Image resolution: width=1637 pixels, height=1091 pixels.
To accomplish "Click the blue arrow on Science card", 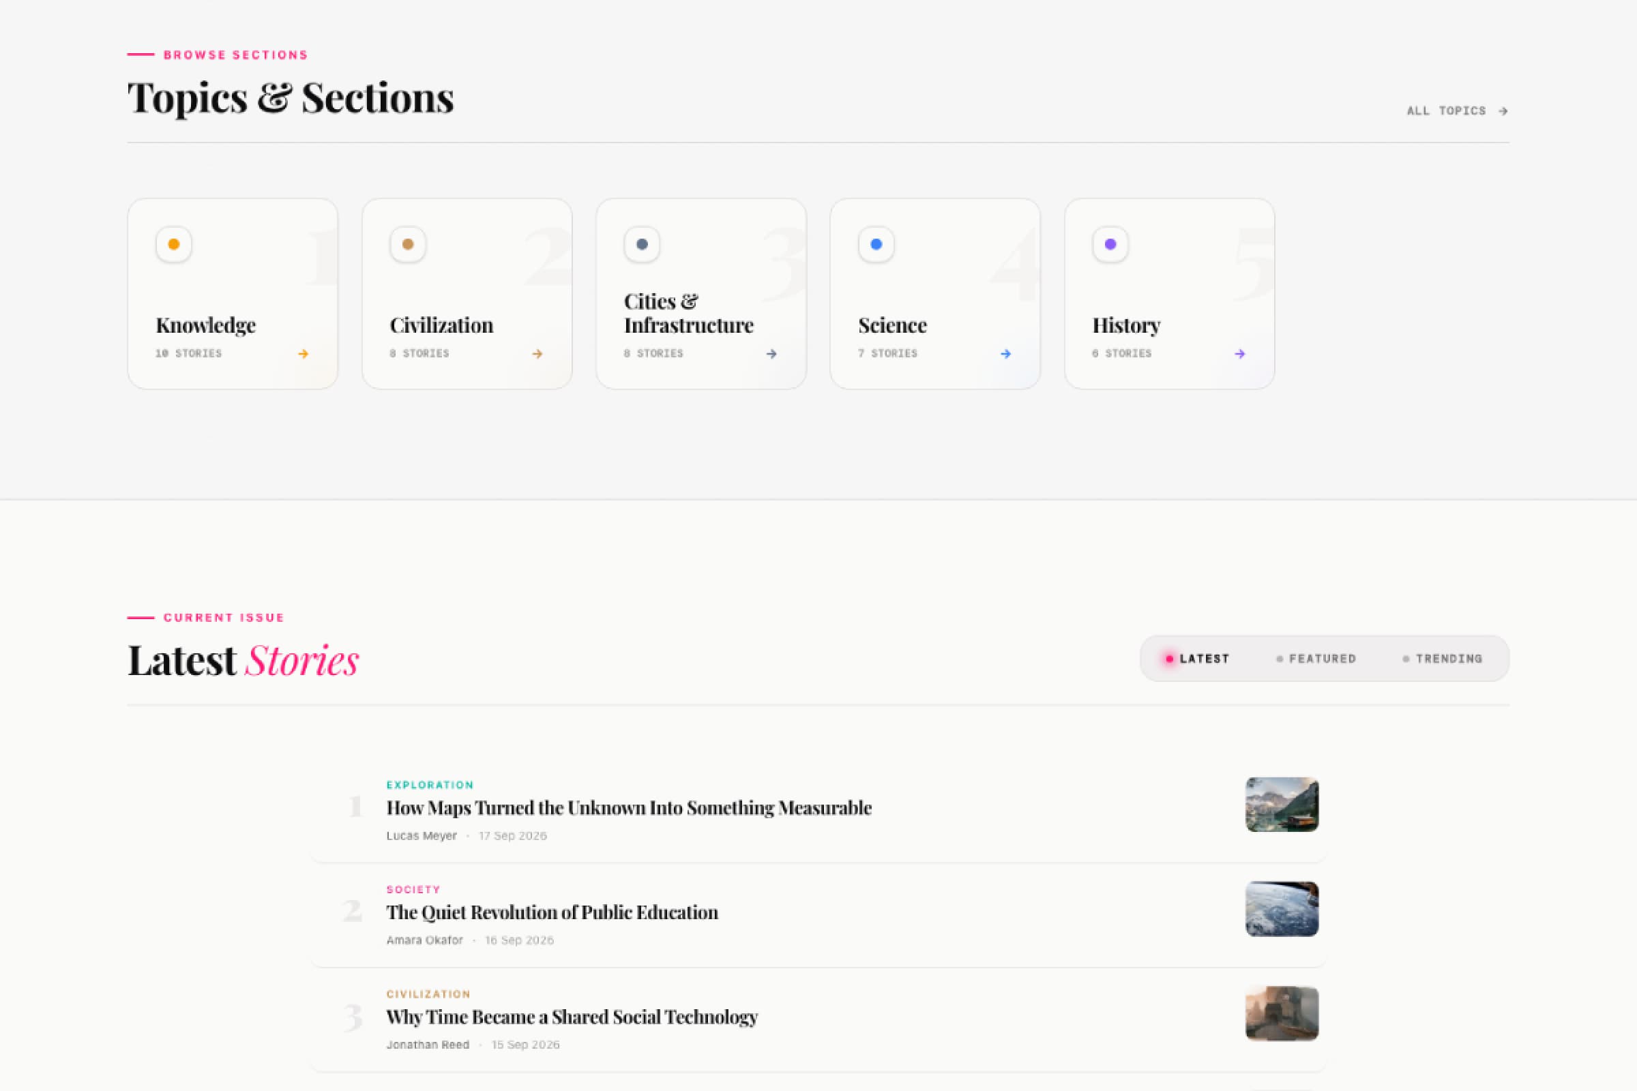I will point(1005,353).
